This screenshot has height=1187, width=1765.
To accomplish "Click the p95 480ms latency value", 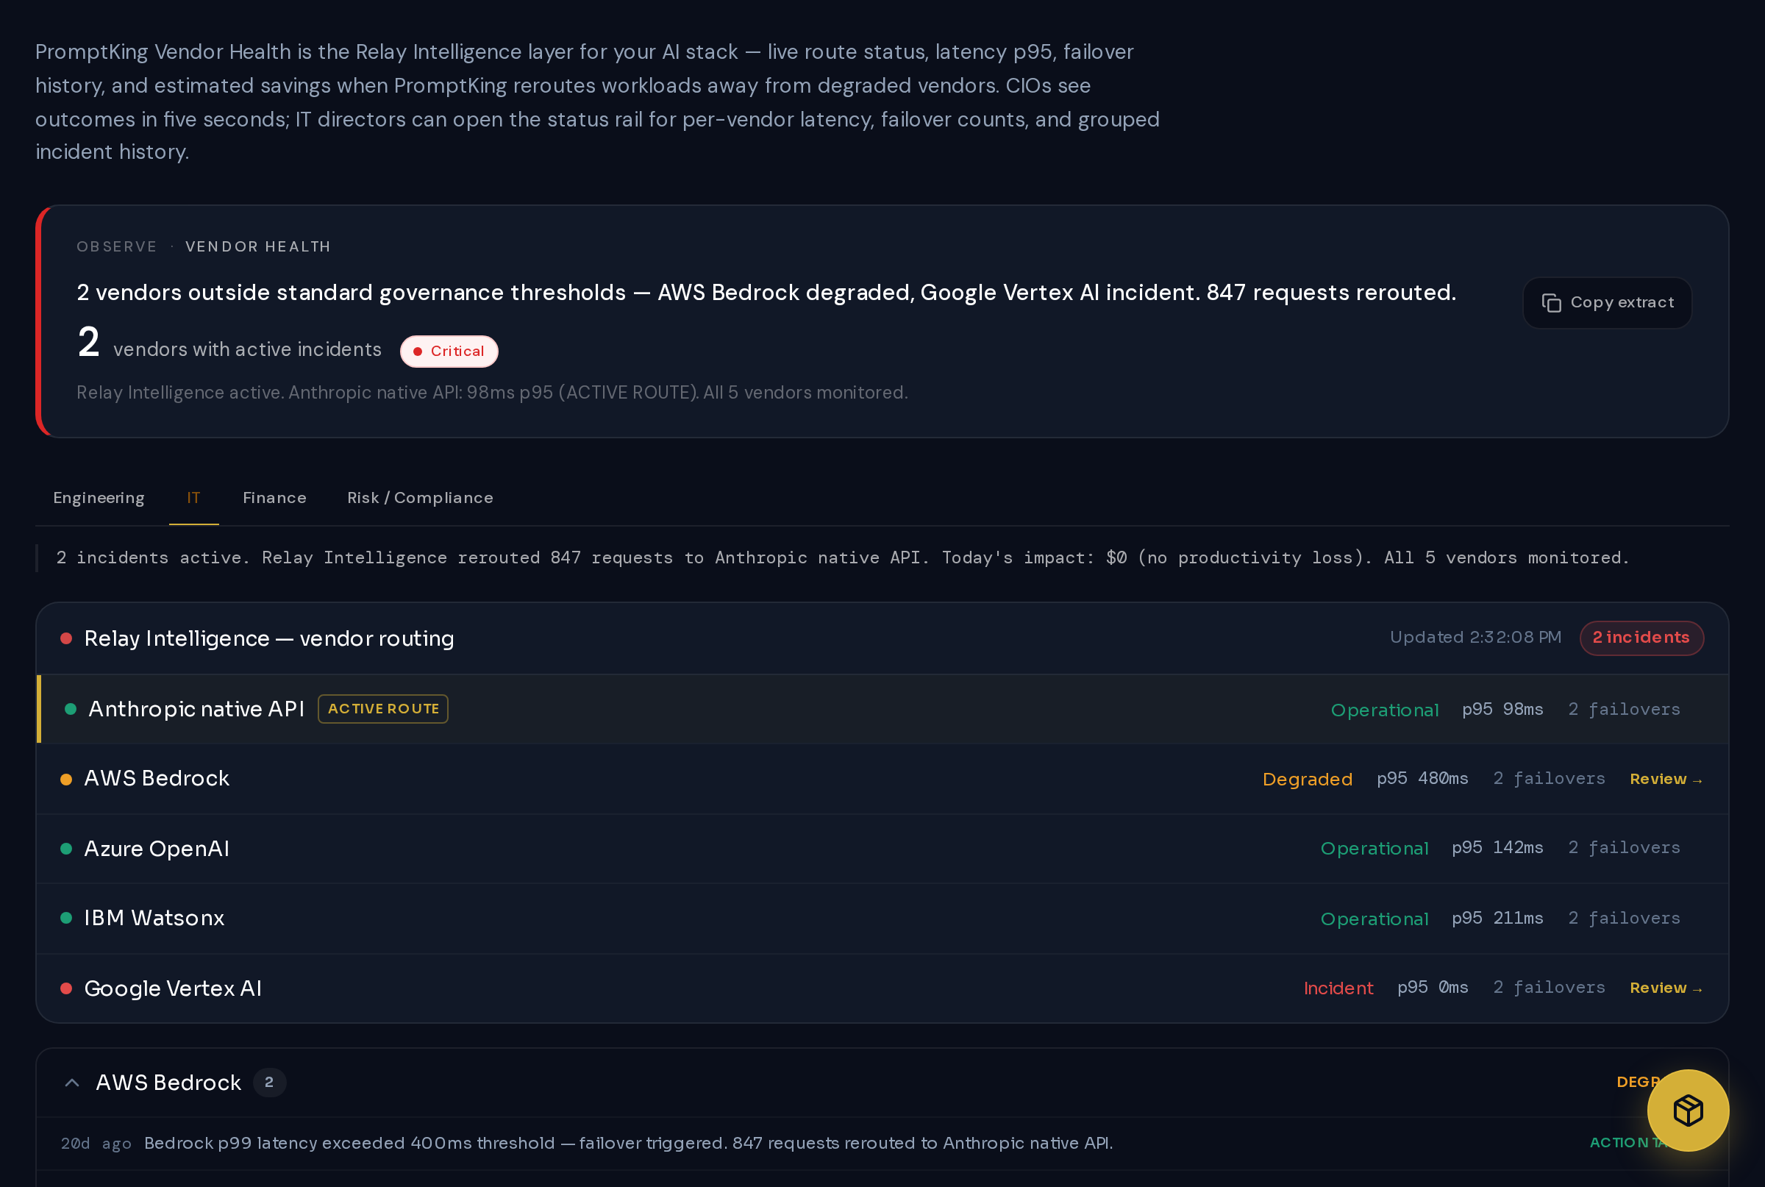I will point(1422,779).
